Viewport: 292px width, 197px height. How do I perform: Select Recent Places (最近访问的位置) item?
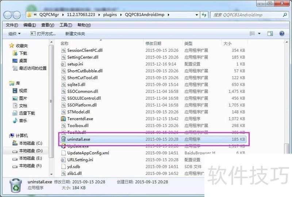(30, 68)
